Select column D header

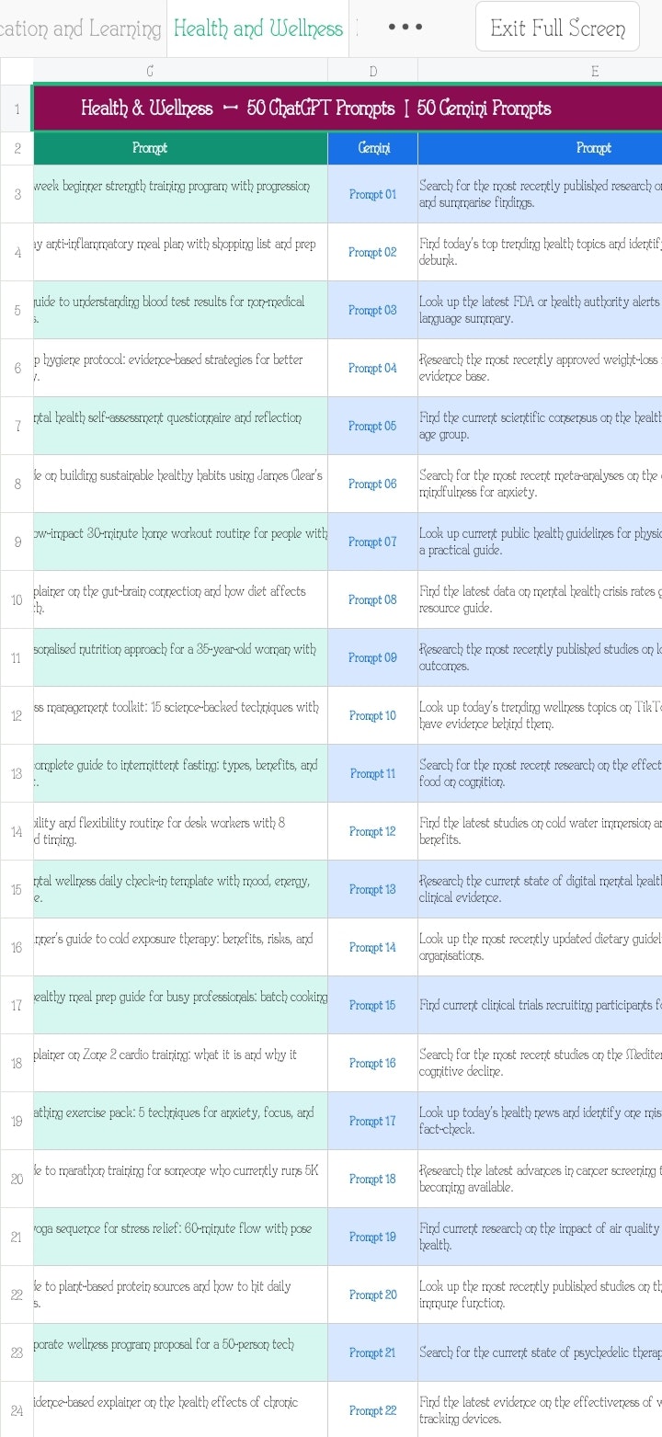coord(371,69)
